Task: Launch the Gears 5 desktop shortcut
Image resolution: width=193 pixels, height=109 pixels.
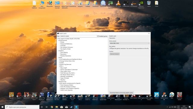Action: point(19,95)
